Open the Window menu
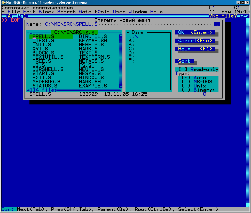Image resolution: width=251 pixels, height=213 pixels. point(138,12)
